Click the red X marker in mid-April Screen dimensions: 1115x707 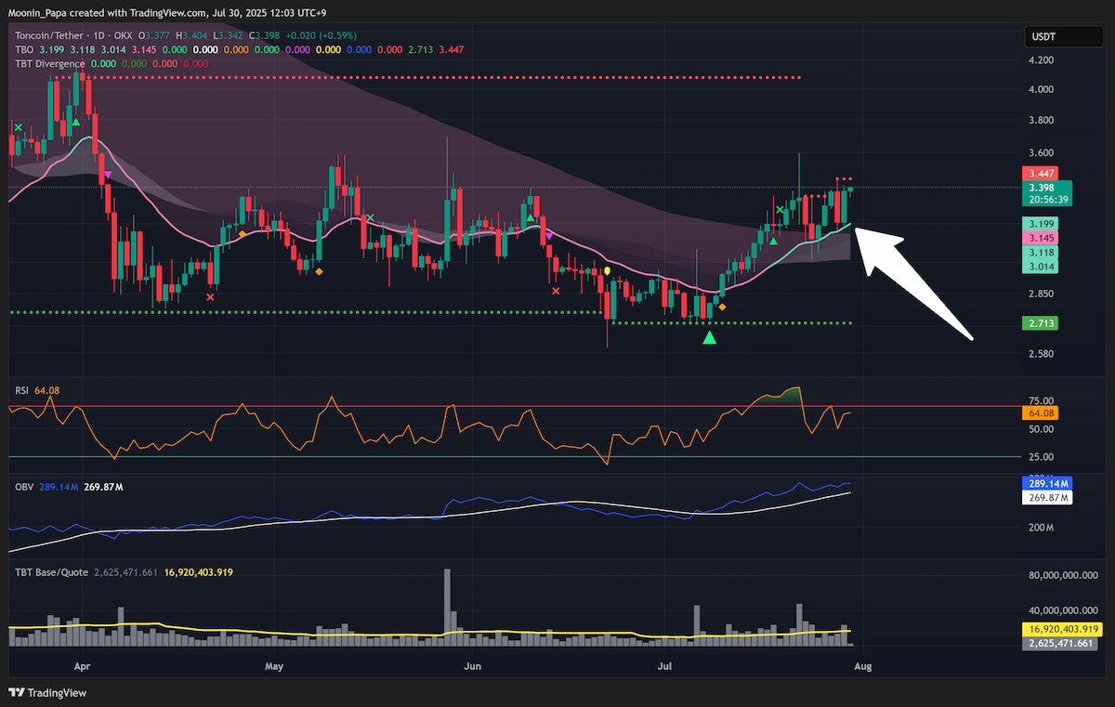tap(210, 297)
